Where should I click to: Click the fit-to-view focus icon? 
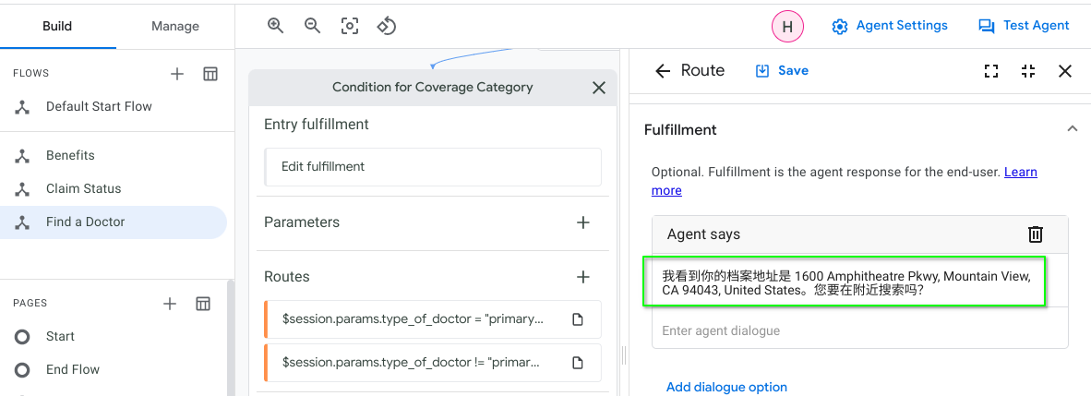(350, 26)
